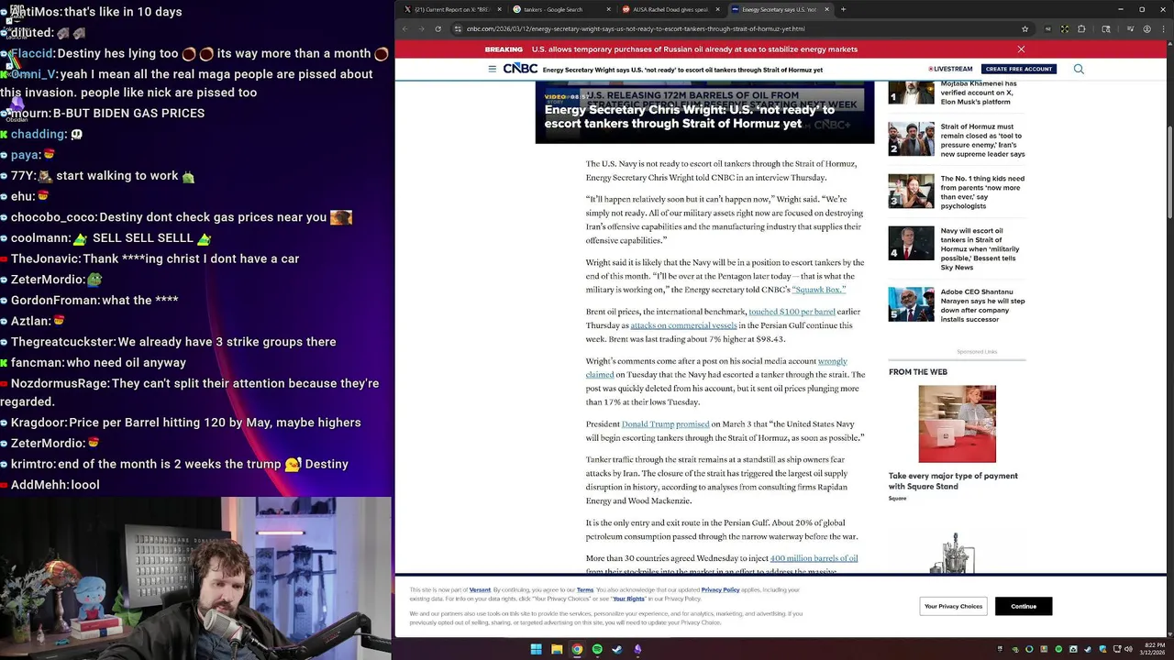The image size is (1174, 660).
Task: Open the breaking news headline about Russian oil
Action: pyautogui.click(x=694, y=49)
